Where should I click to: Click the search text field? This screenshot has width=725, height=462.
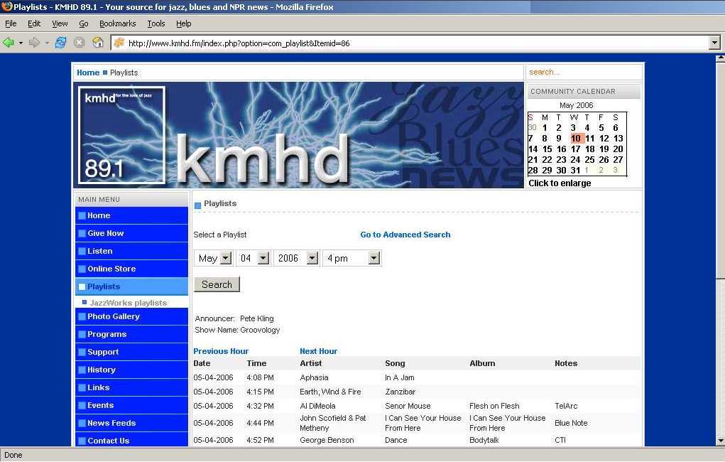click(x=582, y=72)
